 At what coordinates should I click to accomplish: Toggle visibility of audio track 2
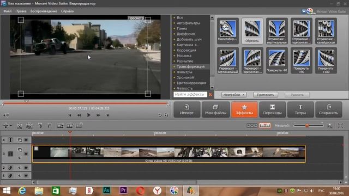point(26,168)
